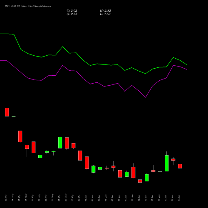Screen dimensions: 208x208
Task: Click the first red candle for 13 May
Action: [x=7, y=112]
